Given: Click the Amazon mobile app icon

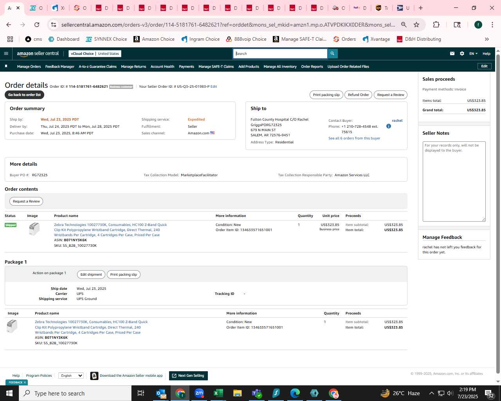Looking at the screenshot, I should click(94, 376).
